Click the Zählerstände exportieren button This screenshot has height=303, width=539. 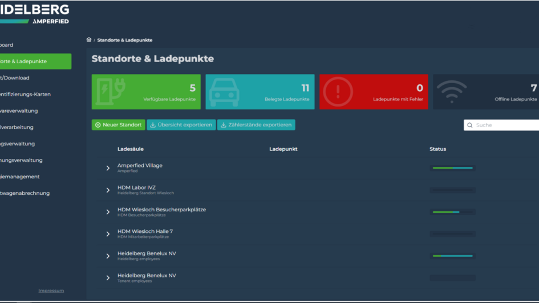tap(256, 125)
